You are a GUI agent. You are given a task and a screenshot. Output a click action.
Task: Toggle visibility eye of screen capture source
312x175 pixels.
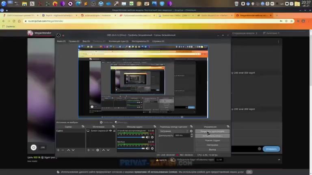coord(110,131)
